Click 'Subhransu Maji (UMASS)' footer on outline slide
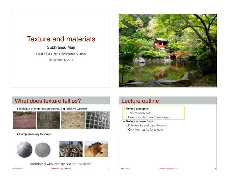 (168, 169)
